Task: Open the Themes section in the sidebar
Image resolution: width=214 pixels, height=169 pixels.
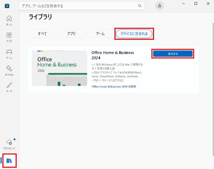Action: tap(9, 87)
